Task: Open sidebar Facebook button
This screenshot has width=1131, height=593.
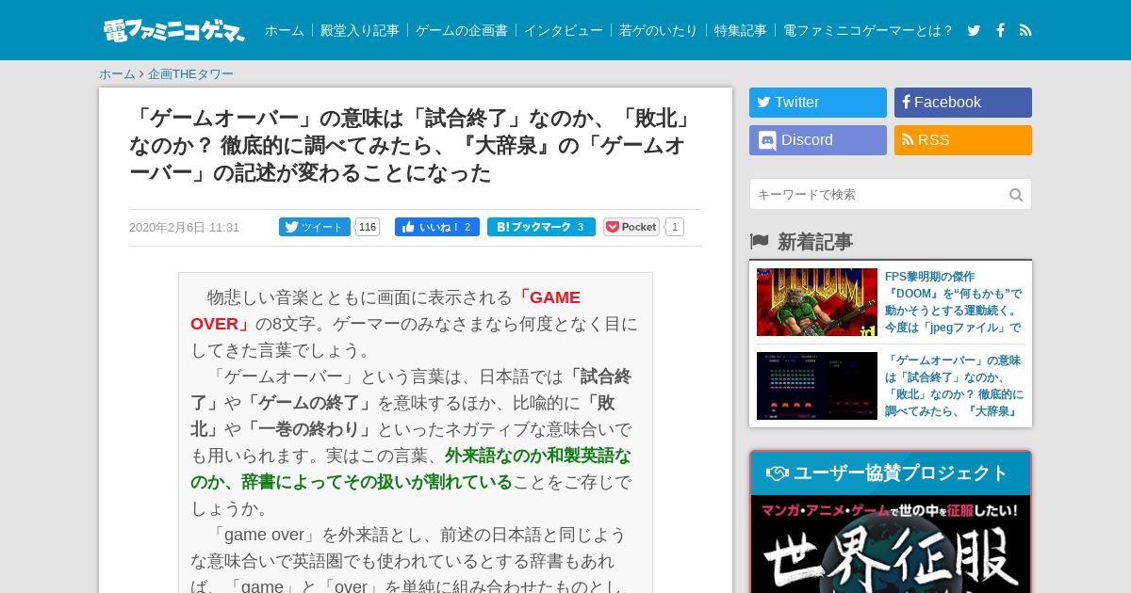Action: tap(963, 103)
